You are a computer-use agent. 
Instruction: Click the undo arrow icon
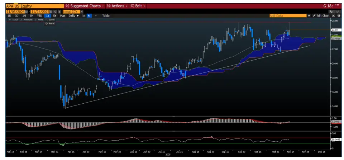coord(331,11)
